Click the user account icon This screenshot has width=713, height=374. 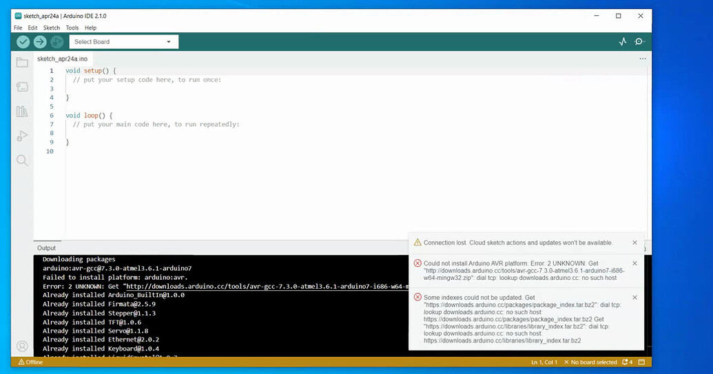click(x=22, y=346)
